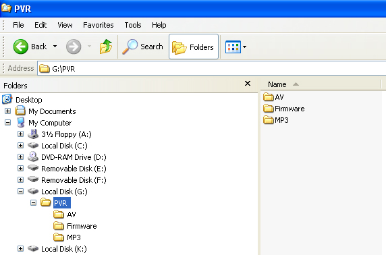Click the DVD-RAM drive disc icon

pos(33,157)
